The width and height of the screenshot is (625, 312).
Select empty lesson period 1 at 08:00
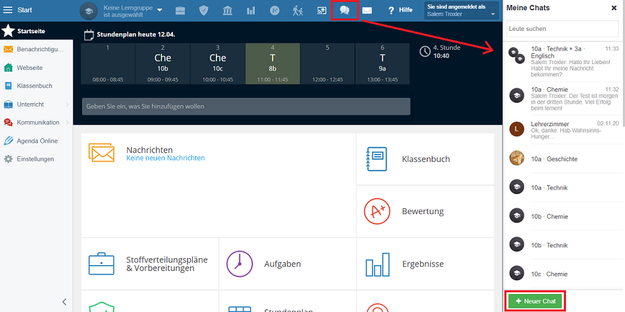click(108, 64)
